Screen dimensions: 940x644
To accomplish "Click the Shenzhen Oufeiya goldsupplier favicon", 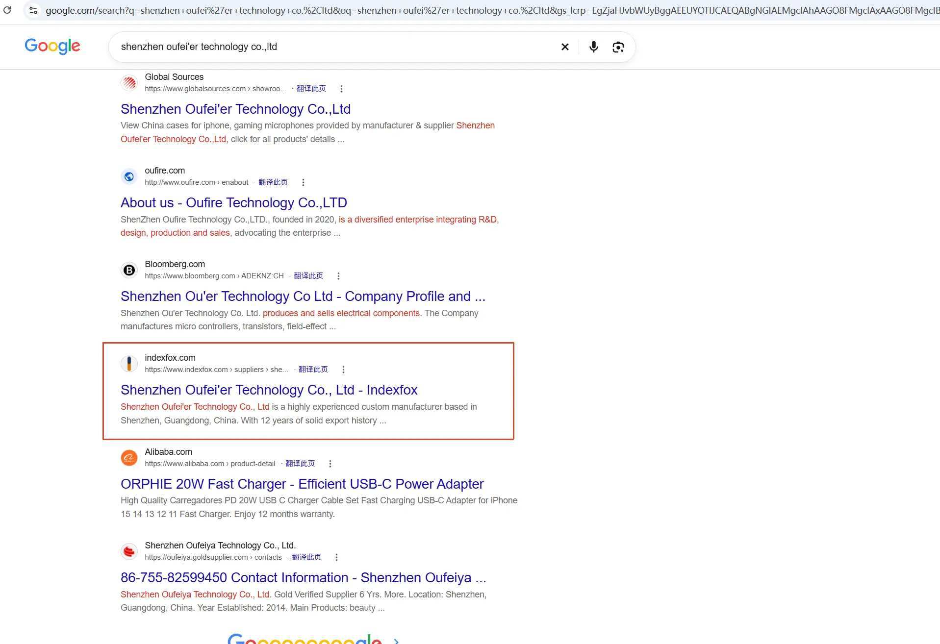I will [129, 551].
